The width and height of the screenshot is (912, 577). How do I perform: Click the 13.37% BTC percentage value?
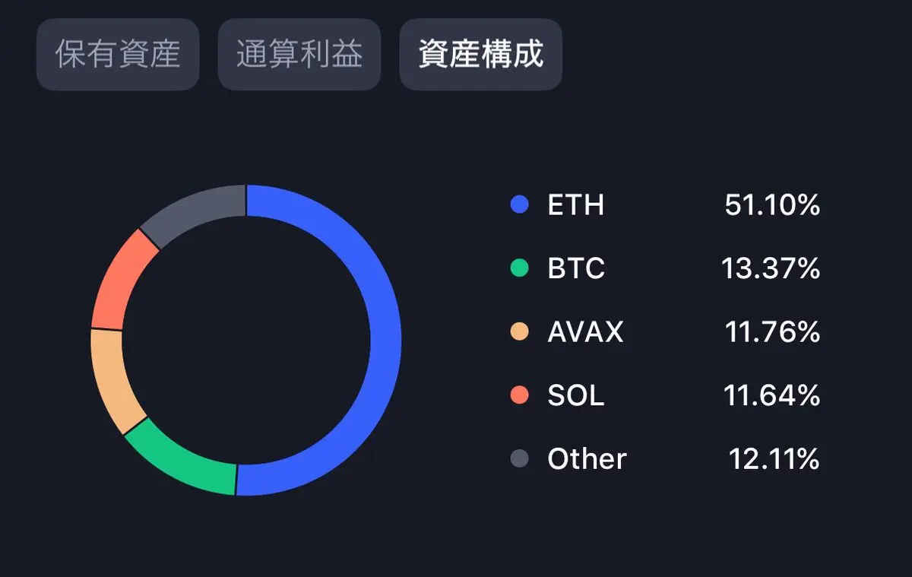[771, 268]
